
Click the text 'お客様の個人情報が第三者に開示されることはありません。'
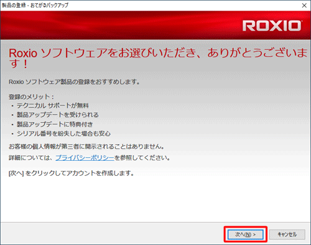pos(86,147)
